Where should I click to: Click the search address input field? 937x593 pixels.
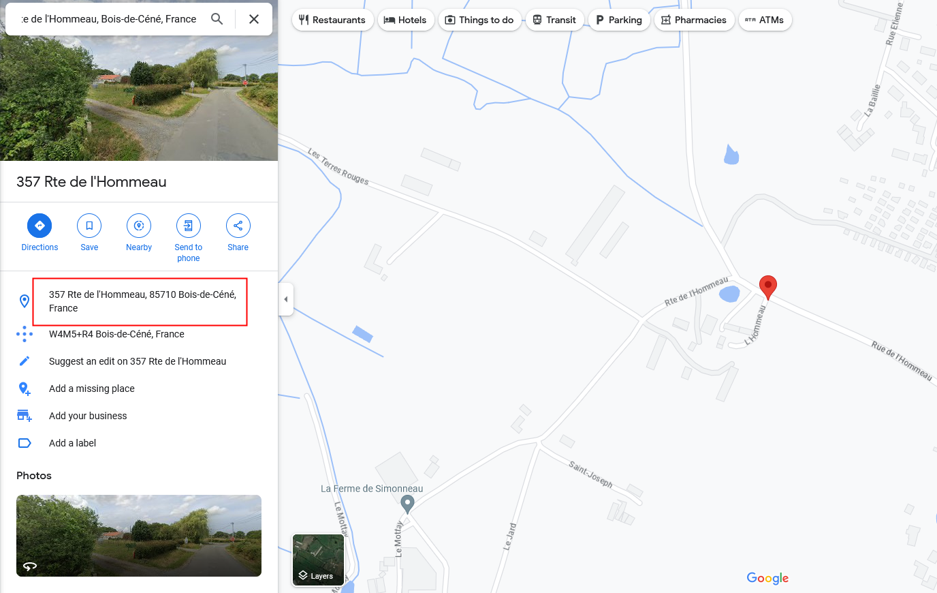click(x=109, y=19)
